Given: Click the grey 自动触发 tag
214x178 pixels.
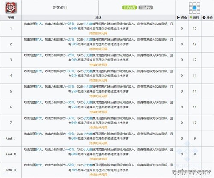Looking at the screenshot, I should tap(146, 8).
